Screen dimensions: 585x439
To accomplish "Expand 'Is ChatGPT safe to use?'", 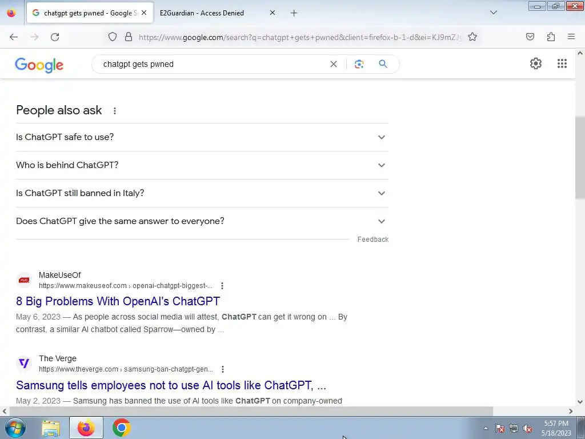I will 202,137.
